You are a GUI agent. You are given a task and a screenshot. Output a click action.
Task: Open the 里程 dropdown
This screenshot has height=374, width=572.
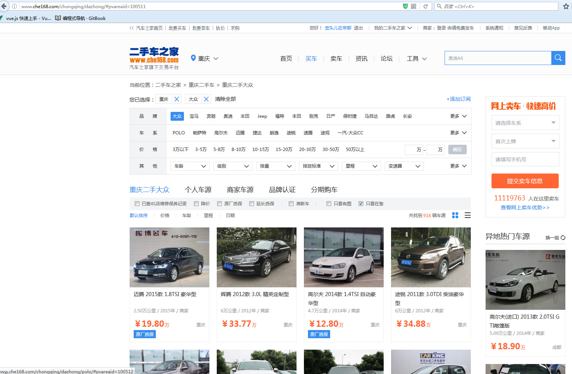click(x=362, y=166)
